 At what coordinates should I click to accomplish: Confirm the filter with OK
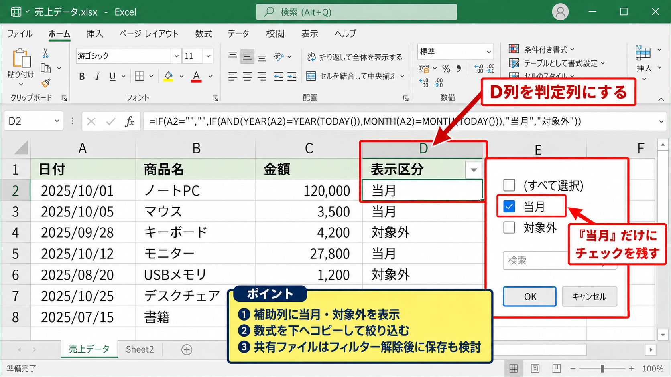530,296
